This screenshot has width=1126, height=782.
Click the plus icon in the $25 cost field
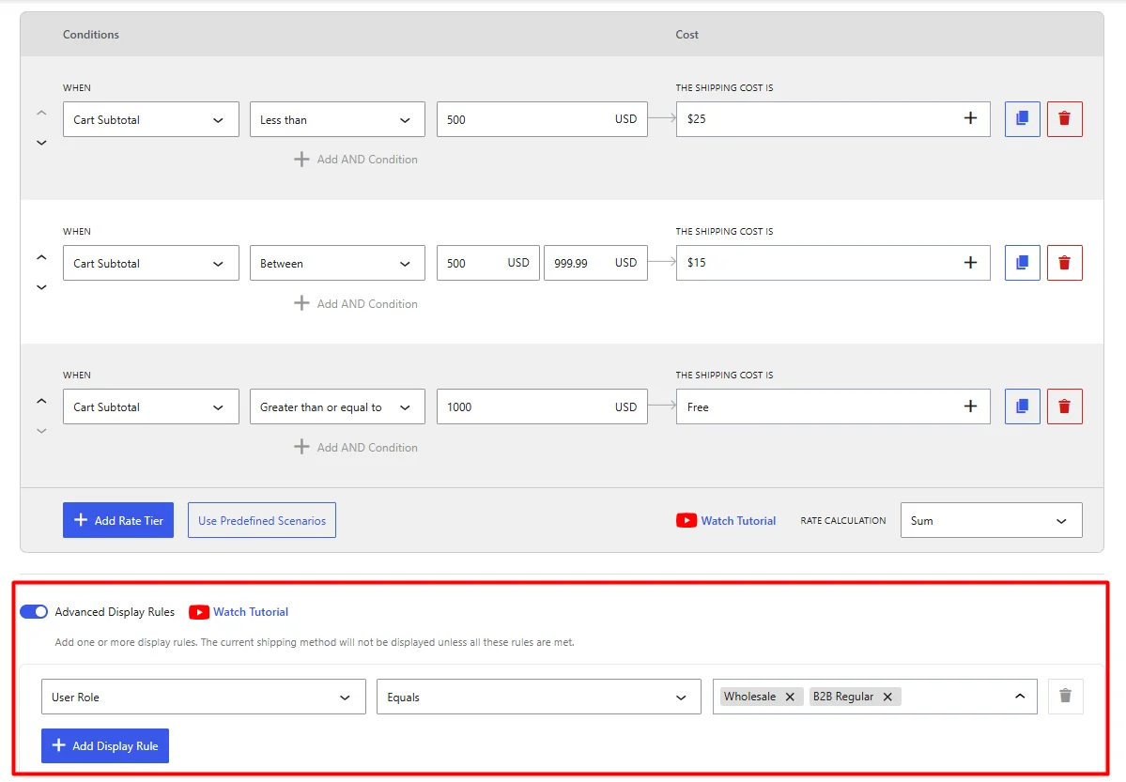[x=970, y=118]
